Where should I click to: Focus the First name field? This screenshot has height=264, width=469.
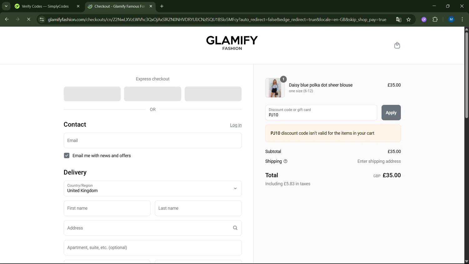tap(107, 208)
